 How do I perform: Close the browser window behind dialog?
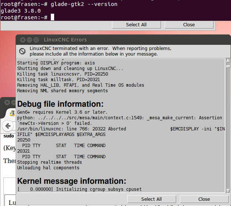[7, 102]
